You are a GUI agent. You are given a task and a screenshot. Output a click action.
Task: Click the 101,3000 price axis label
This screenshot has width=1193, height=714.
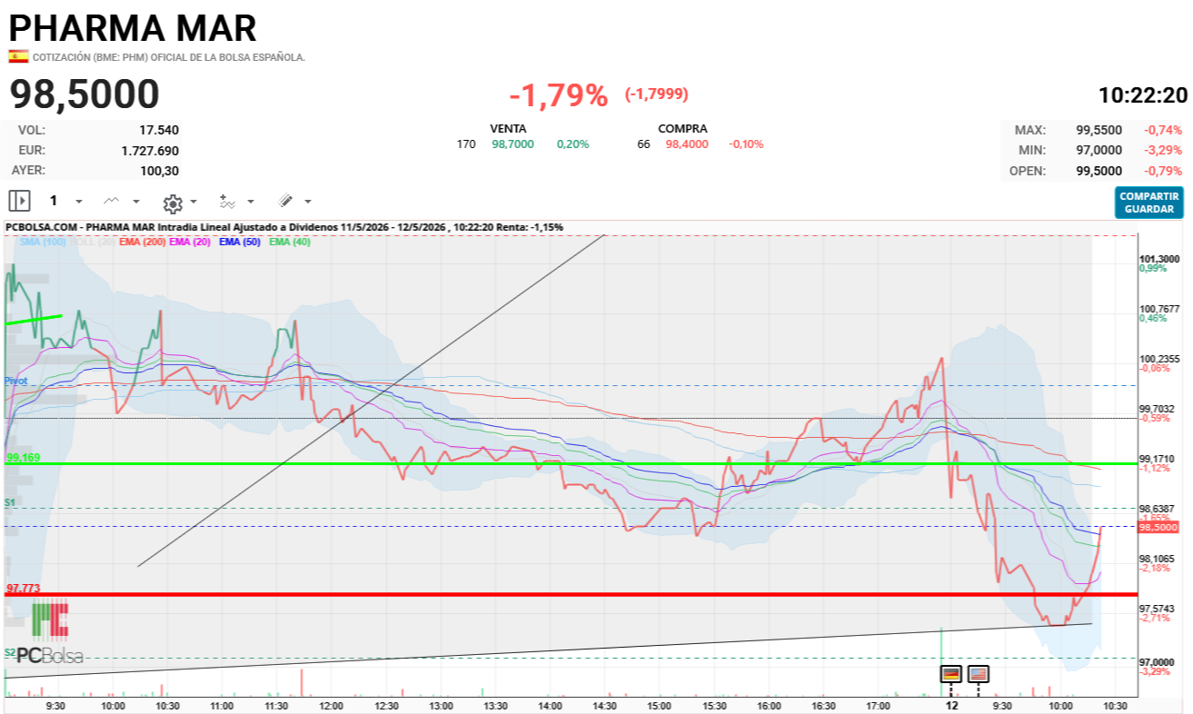coord(1159,259)
